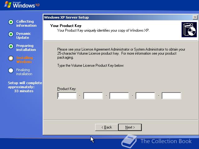
Task: Click the 'Installing Windows' step text
Action: click(25, 60)
